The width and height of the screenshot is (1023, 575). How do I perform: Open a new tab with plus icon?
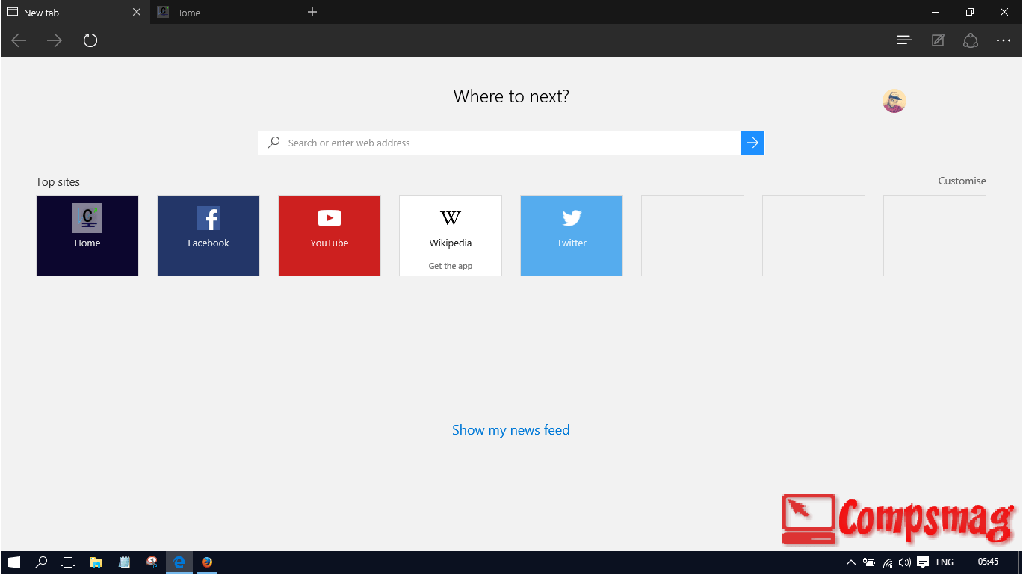tap(312, 12)
